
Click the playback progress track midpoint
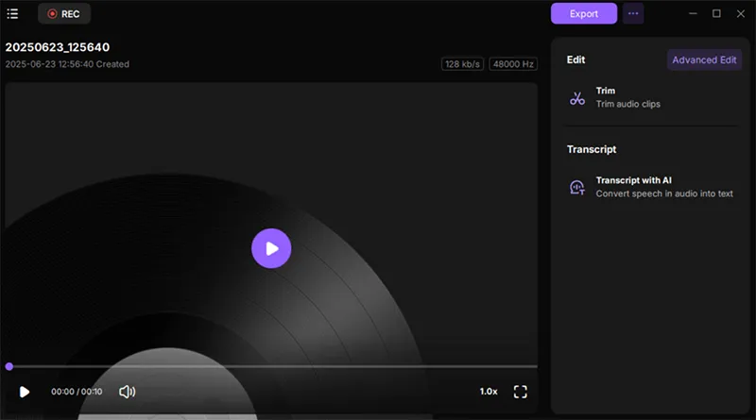(x=271, y=366)
